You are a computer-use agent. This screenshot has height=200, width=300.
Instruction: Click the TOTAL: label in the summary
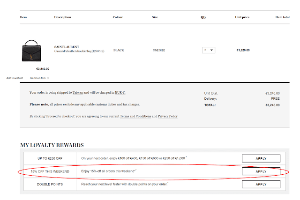click(210, 105)
